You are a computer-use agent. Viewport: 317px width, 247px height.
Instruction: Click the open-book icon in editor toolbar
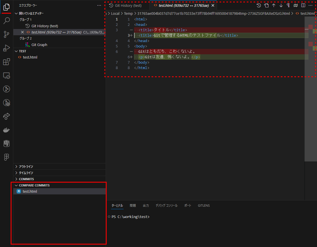click(296, 5)
